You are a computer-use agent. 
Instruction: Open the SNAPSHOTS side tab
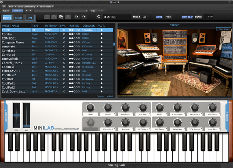coord(6,116)
